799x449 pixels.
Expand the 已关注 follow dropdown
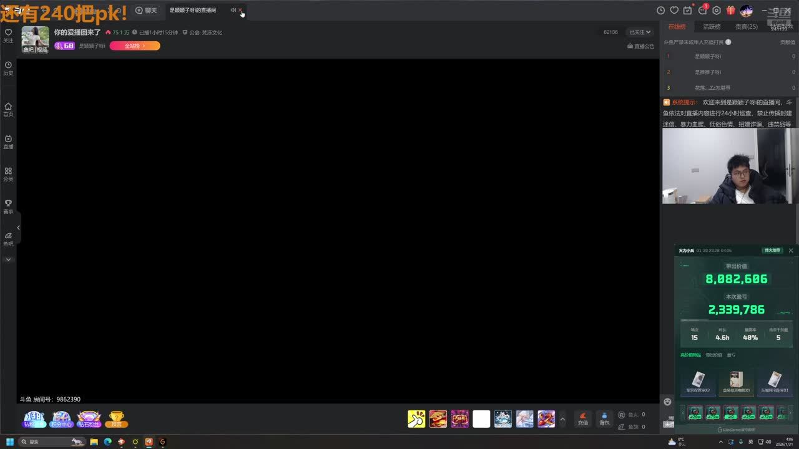[x=640, y=32]
